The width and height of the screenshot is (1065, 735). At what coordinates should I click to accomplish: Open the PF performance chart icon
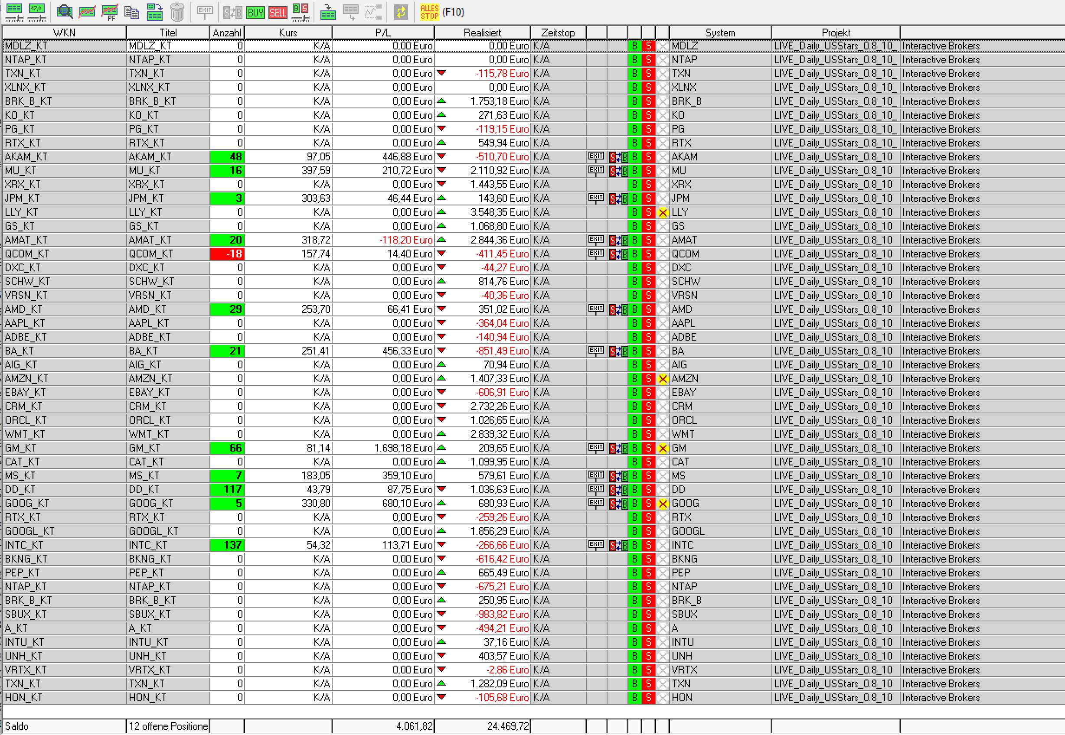pyautogui.click(x=110, y=12)
